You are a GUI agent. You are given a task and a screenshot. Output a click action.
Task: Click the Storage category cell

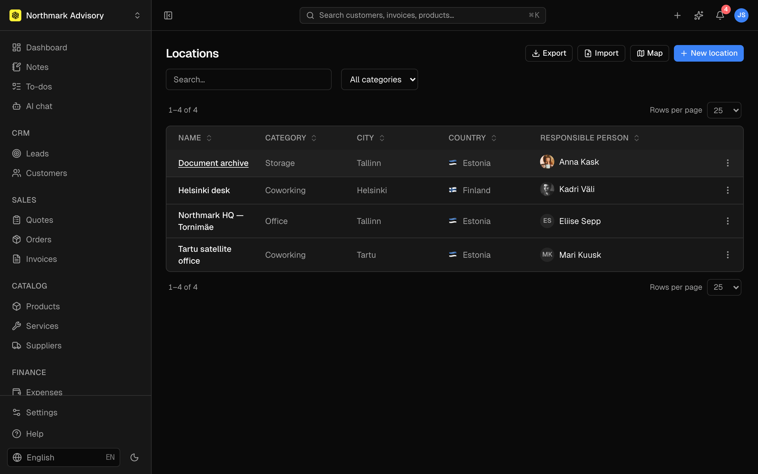280,163
